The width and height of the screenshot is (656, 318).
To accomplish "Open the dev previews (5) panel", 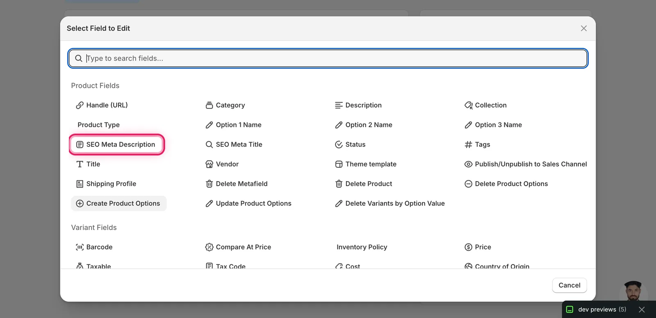I will [x=597, y=309].
